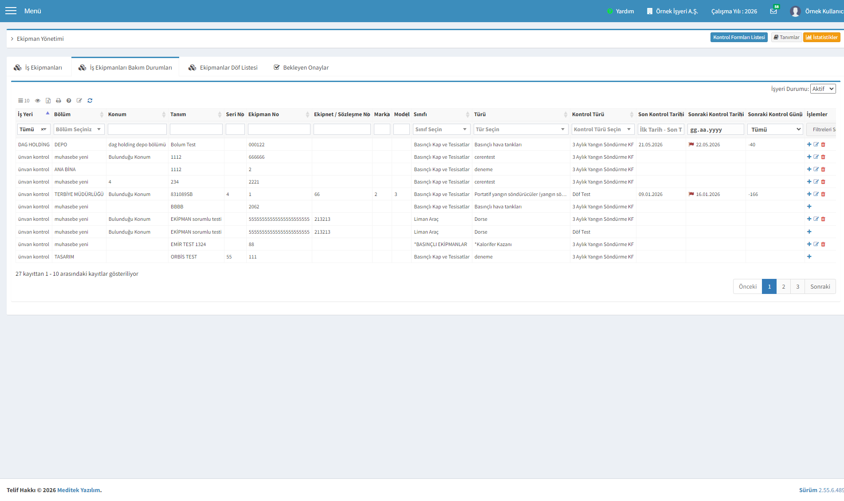Switch to the Ekipmanlar Döf Listesi tab
Viewport: 844px width, 501px height.
pyautogui.click(x=223, y=68)
